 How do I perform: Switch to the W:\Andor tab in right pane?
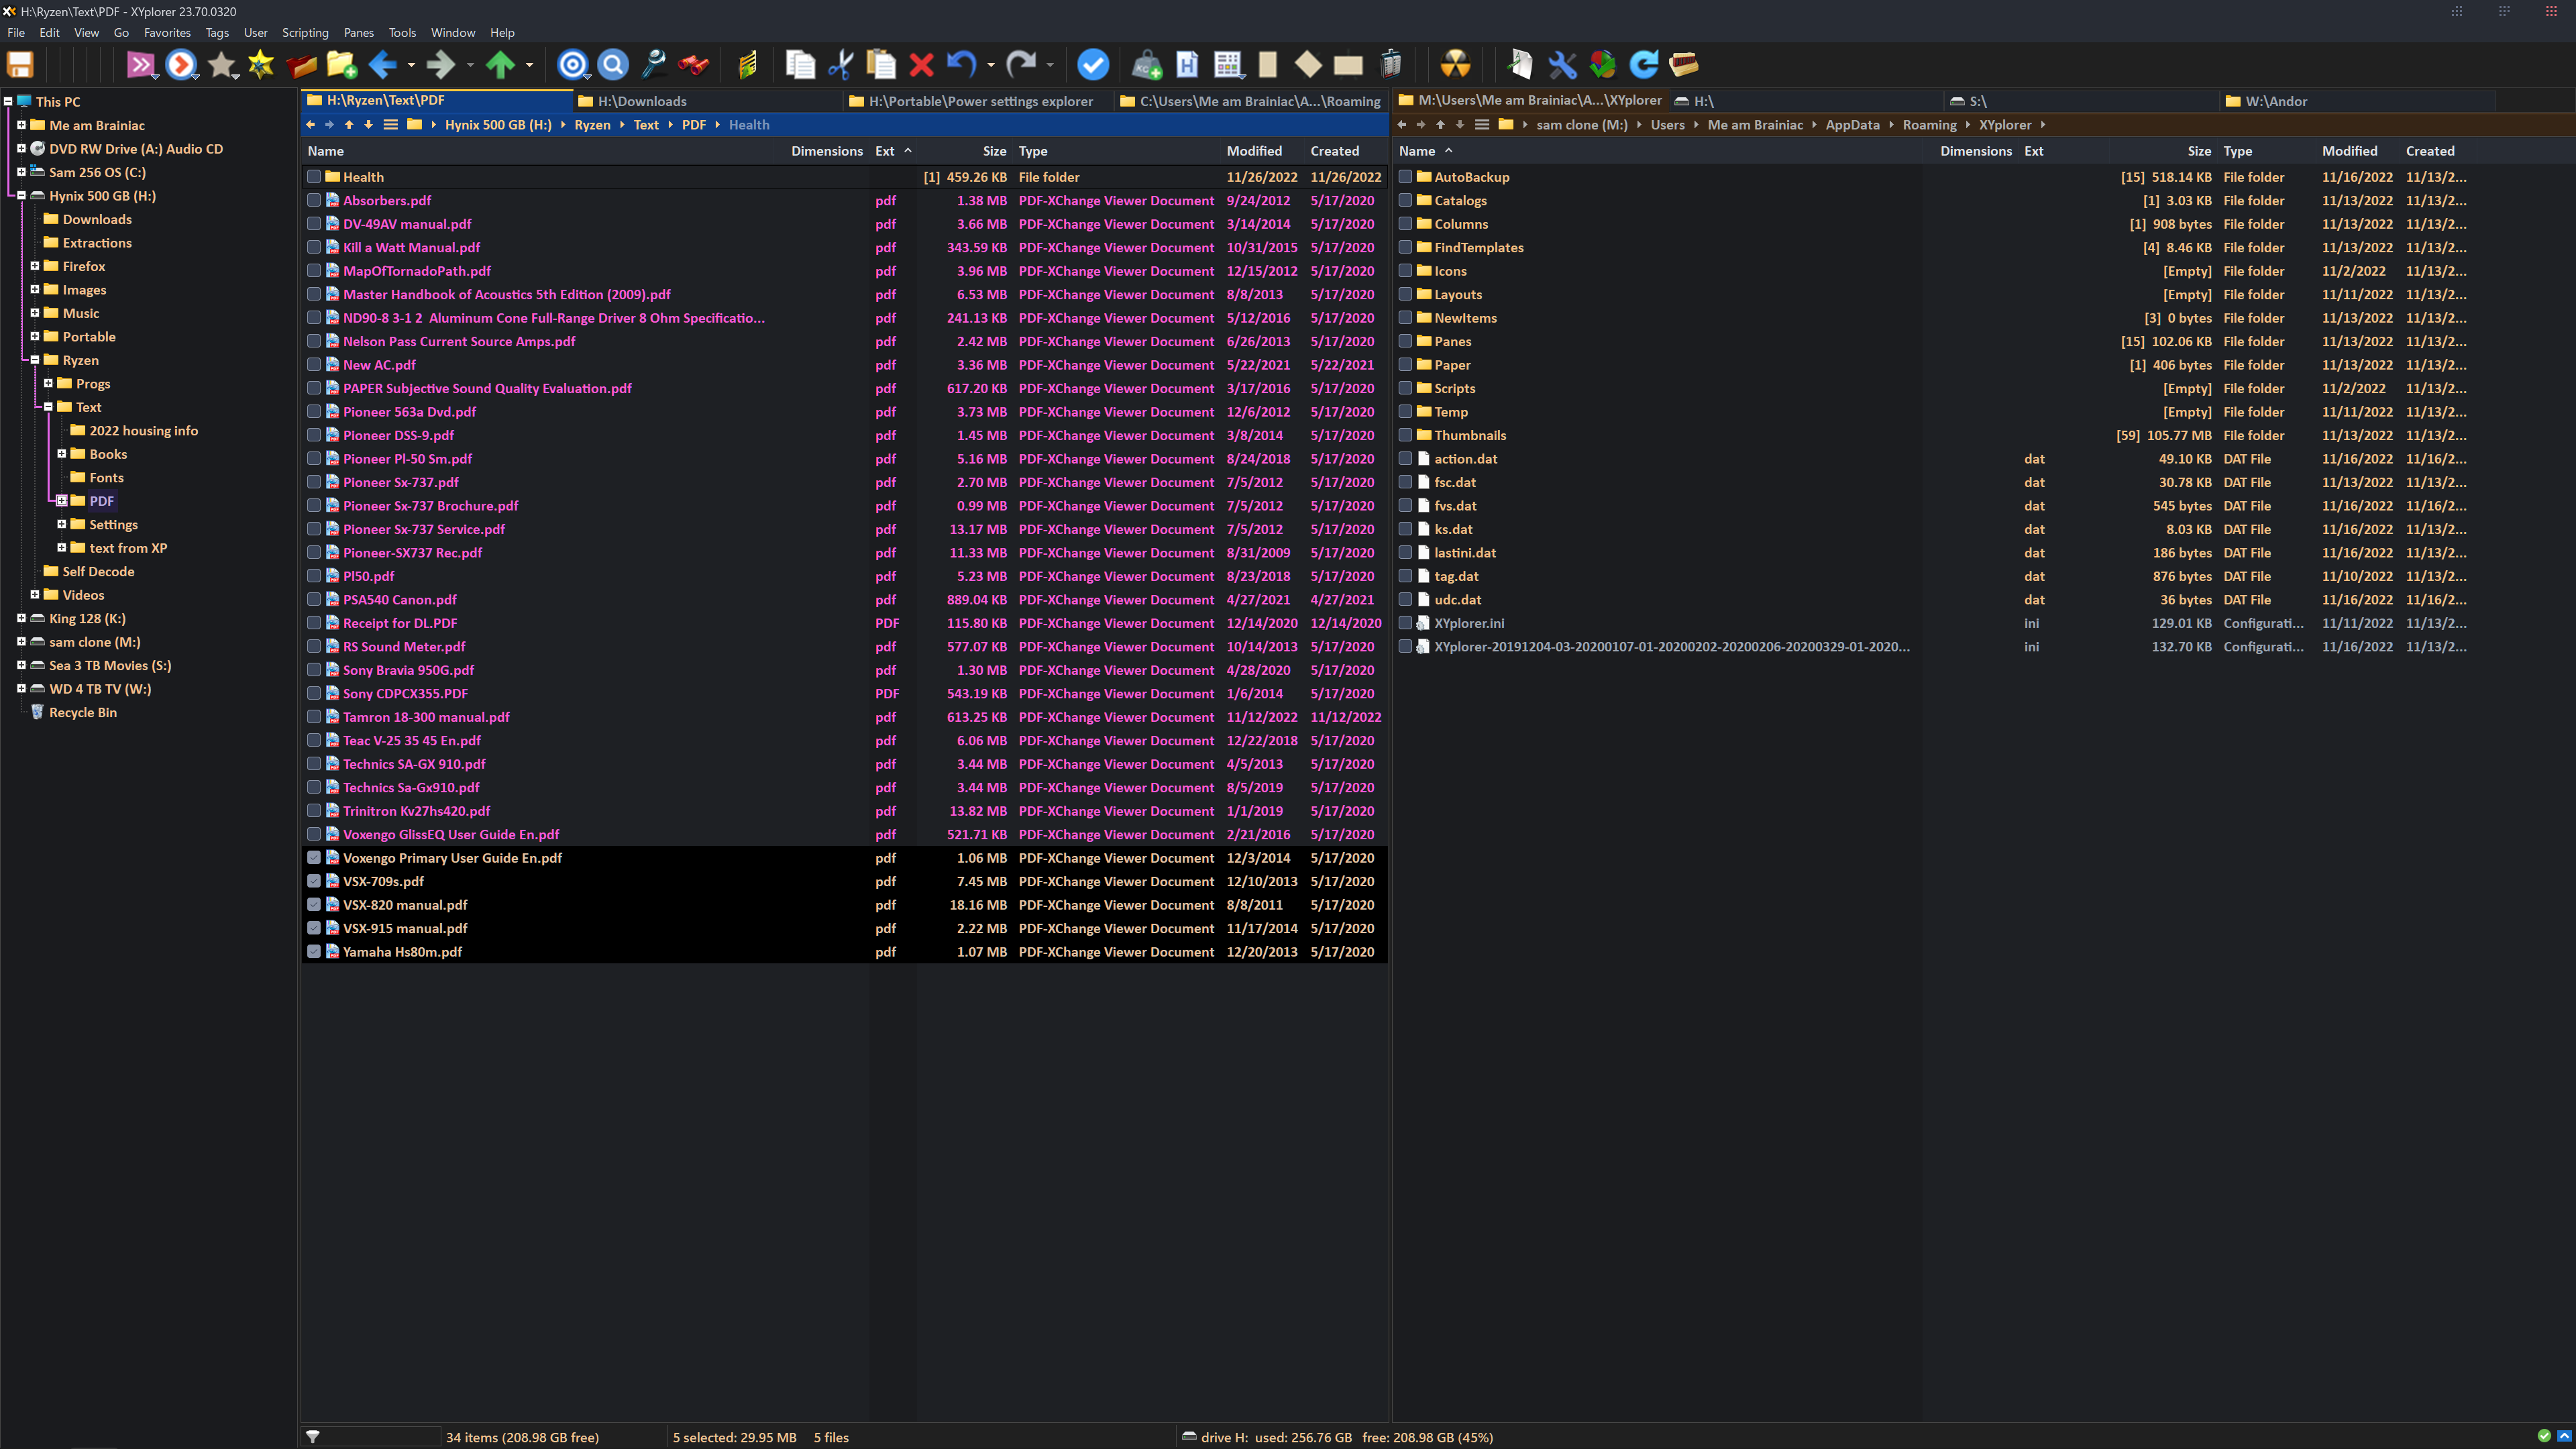[x=2357, y=101]
